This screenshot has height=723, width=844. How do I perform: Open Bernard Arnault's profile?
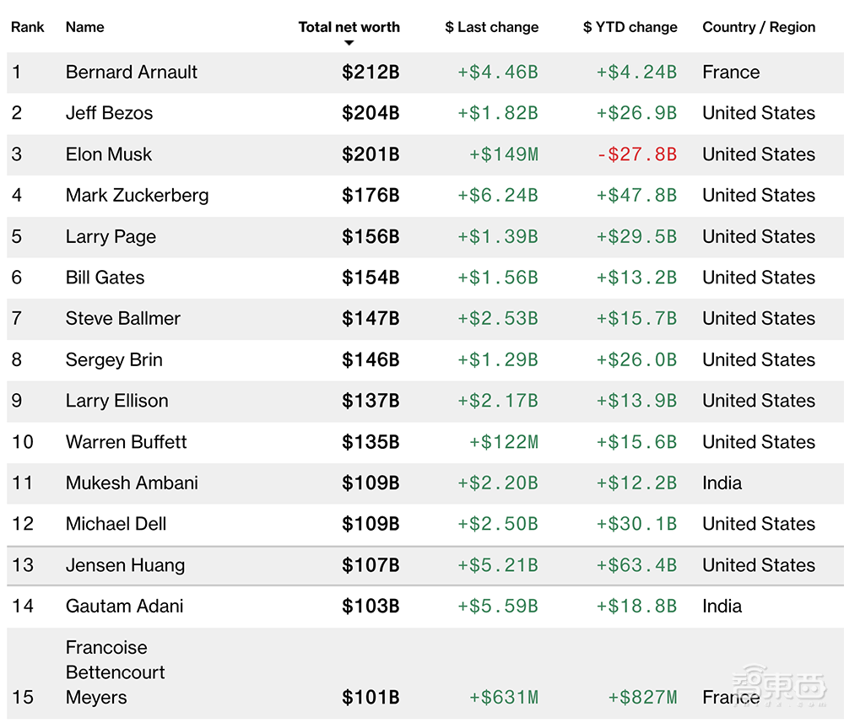tap(132, 73)
